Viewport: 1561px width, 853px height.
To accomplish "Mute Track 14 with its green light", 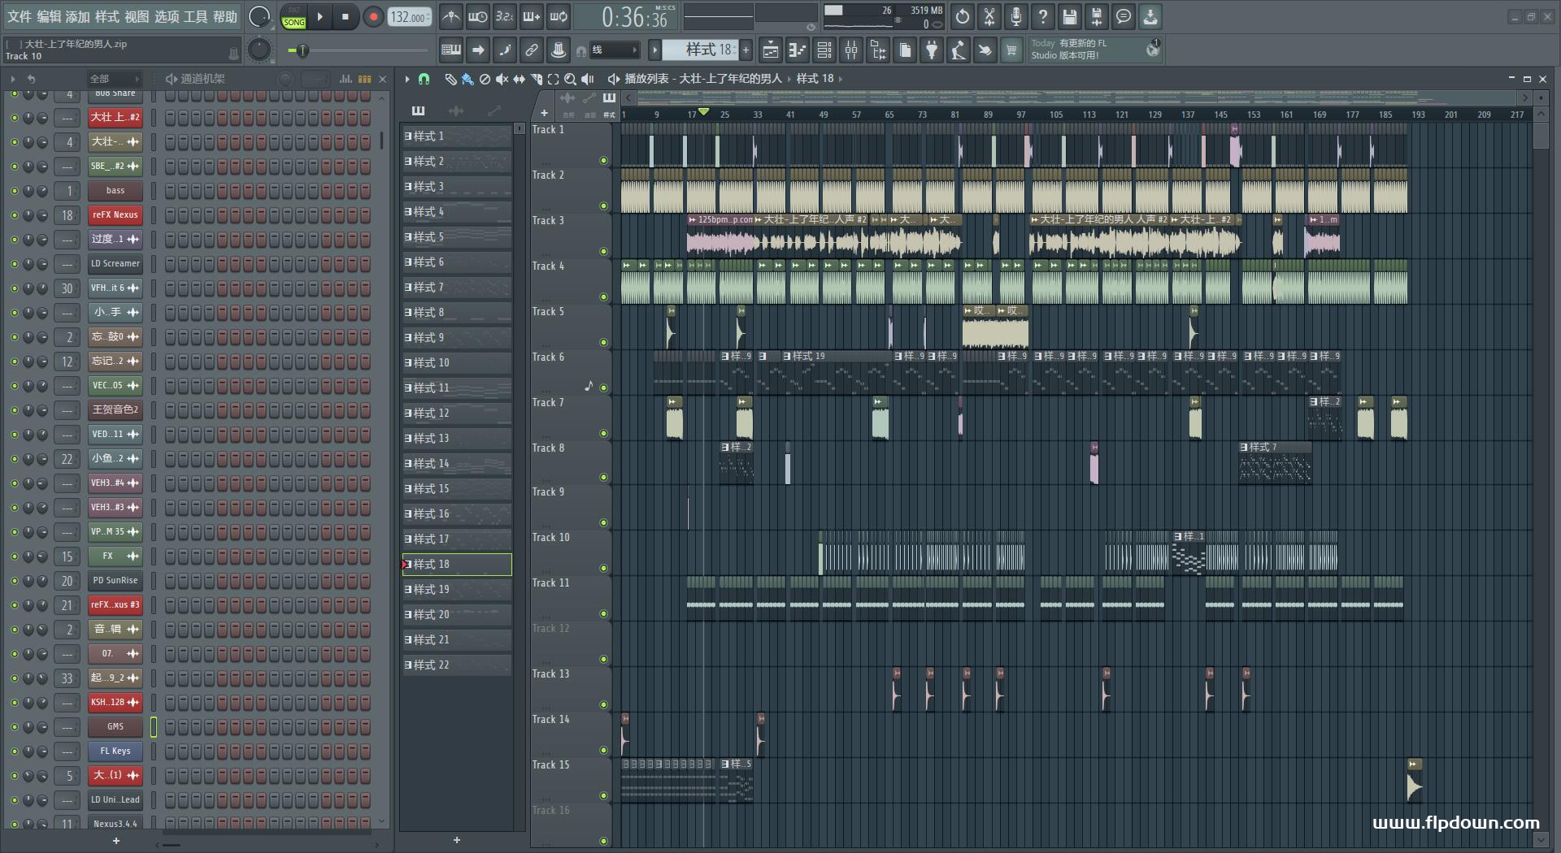I will (x=603, y=751).
